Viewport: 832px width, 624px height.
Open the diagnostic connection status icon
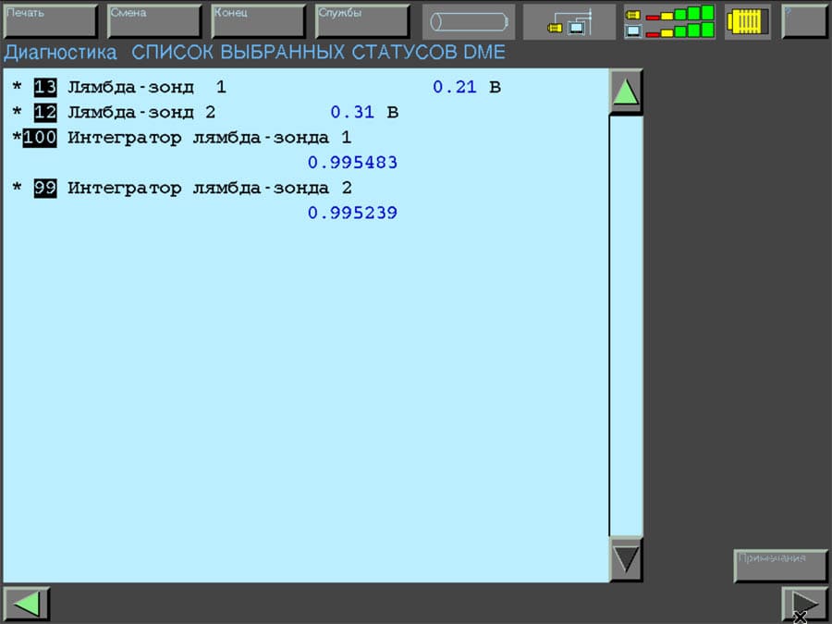pyautogui.click(x=569, y=20)
